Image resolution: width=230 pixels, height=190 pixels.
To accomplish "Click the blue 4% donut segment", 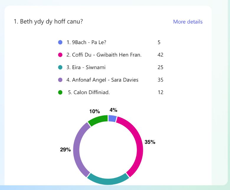I will coord(112,118).
